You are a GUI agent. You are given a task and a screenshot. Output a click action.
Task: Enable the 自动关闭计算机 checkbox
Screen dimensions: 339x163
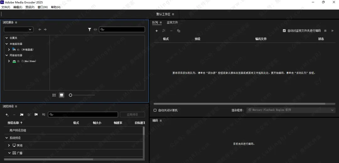(x=155, y=110)
